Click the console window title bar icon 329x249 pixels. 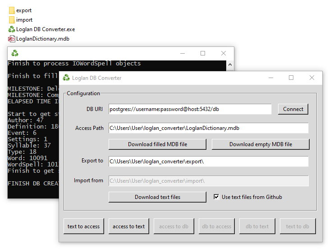(x=15, y=53)
